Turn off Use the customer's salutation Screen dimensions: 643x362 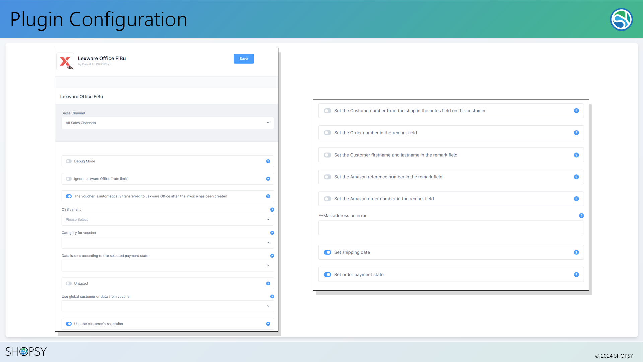[x=69, y=324]
